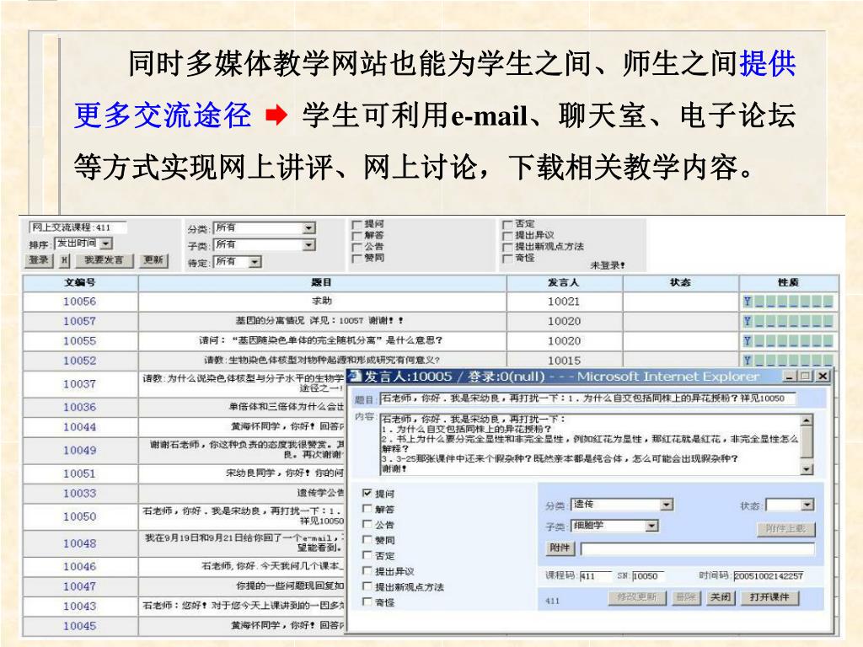Open post link 10044
This screenshot has height=647, width=863.
click(x=80, y=427)
